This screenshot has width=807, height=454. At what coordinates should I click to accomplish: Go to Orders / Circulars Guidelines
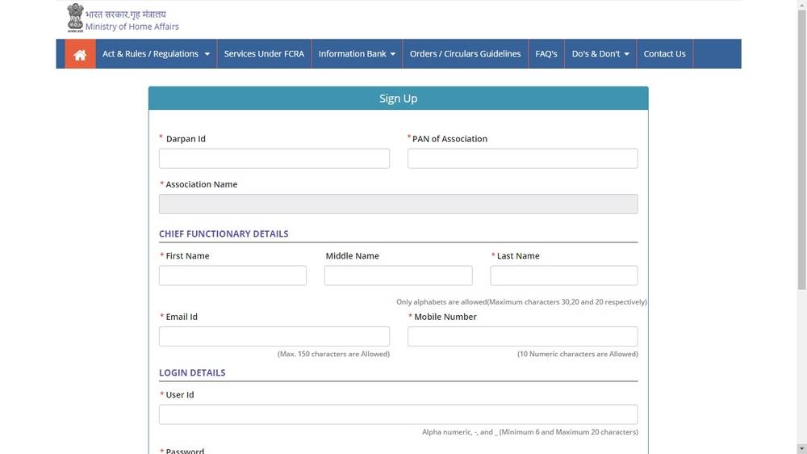coord(466,54)
